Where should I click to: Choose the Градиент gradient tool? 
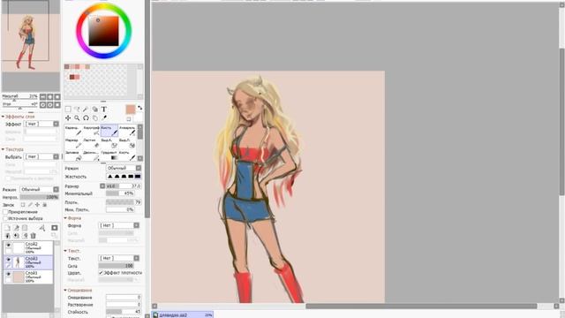(x=109, y=155)
